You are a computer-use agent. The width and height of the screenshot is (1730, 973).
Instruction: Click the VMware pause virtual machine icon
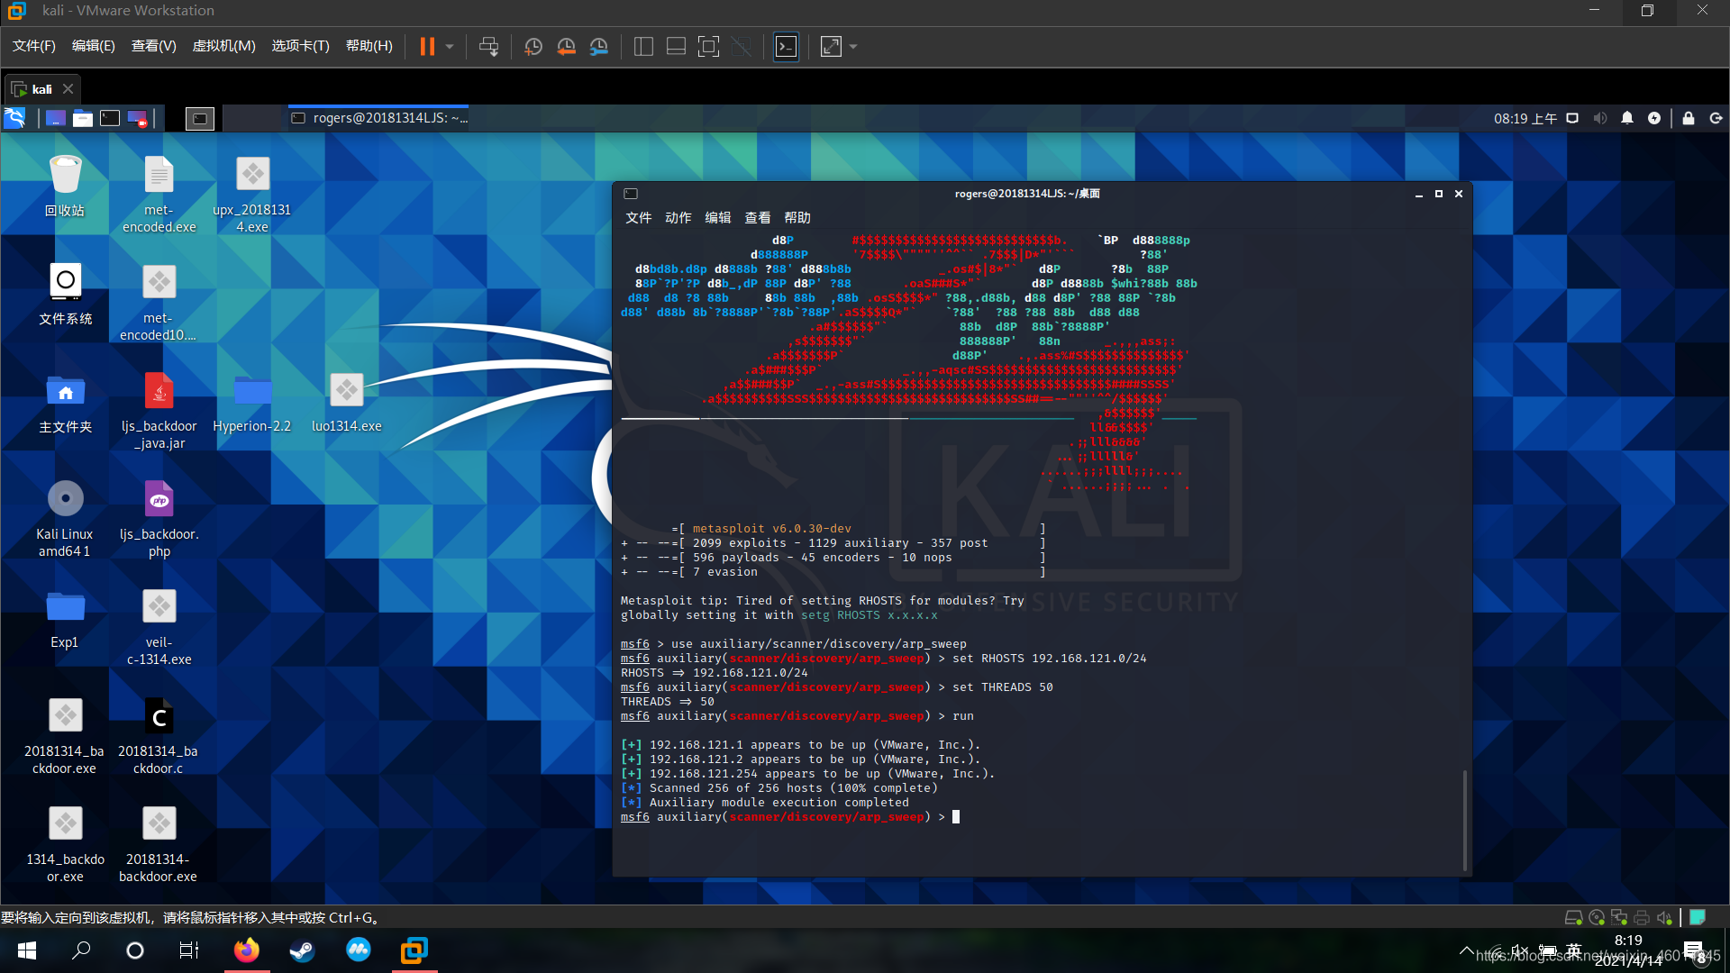tap(427, 46)
